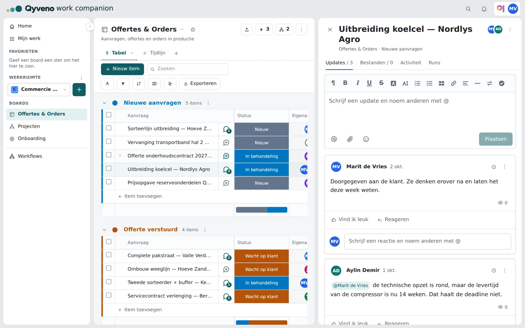This screenshot has width=525, height=328.
Task: Insert a link in update editor
Action: tap(453, 83)
